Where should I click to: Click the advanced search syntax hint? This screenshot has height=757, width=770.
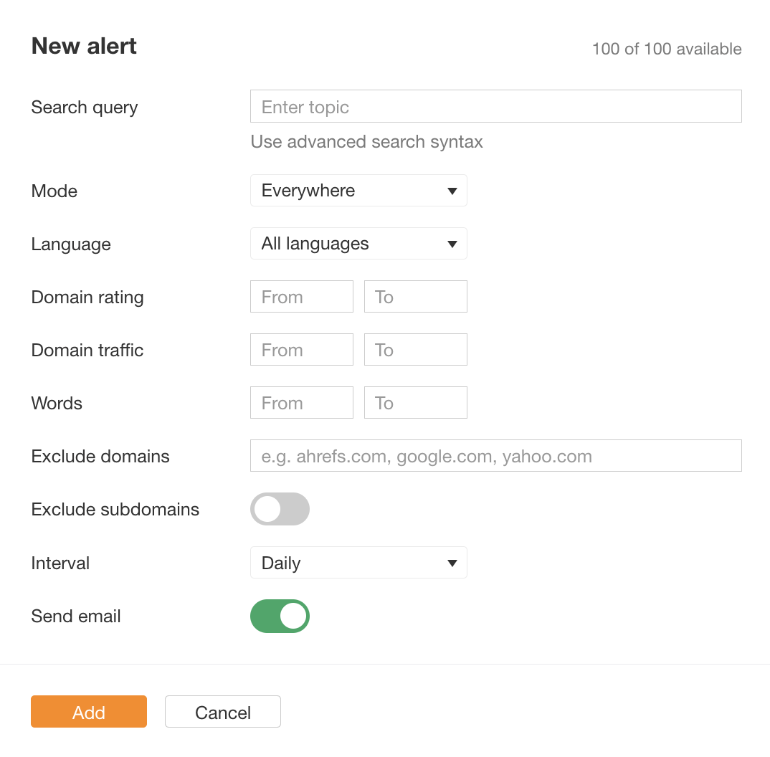pyautogui.click(x=366, y=142)
